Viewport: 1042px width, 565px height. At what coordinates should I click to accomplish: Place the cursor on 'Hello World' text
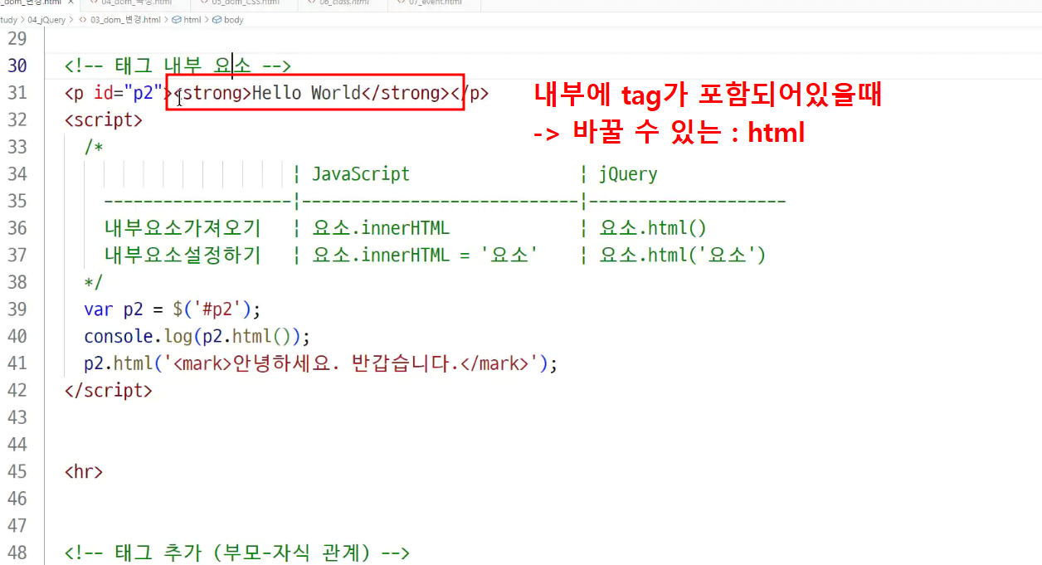[x=306, y=93]
